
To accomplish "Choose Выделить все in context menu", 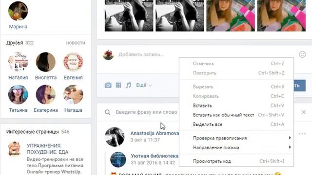I will click(x=236, y=124).
